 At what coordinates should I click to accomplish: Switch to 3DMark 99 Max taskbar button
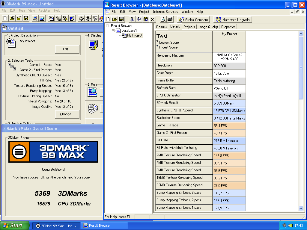point(56,226)
